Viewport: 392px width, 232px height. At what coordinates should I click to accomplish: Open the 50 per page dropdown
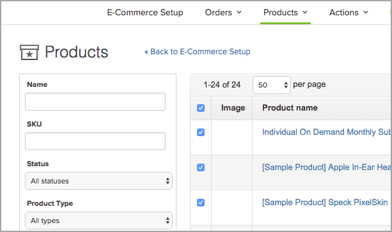(x=272, y=85)
